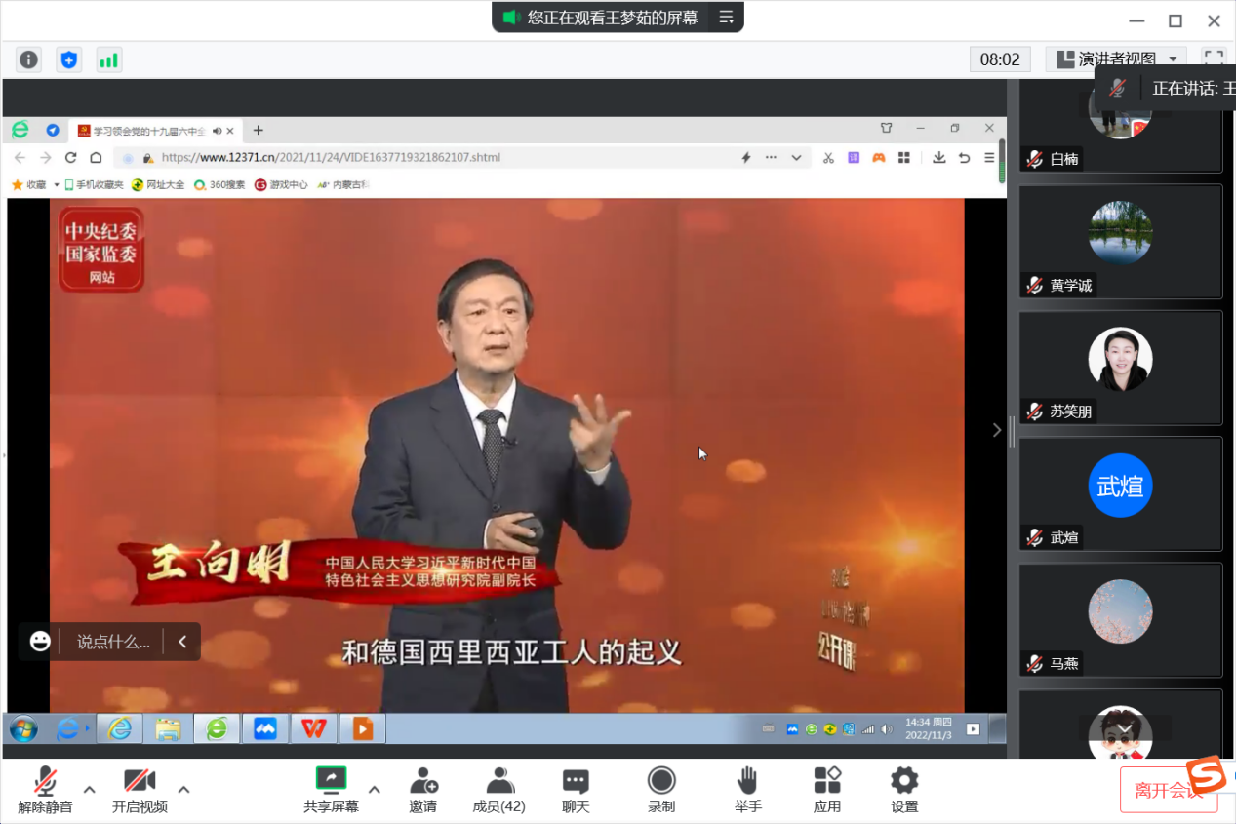
Task: Open Settings (设置) gear
Action: pos(904,790)
